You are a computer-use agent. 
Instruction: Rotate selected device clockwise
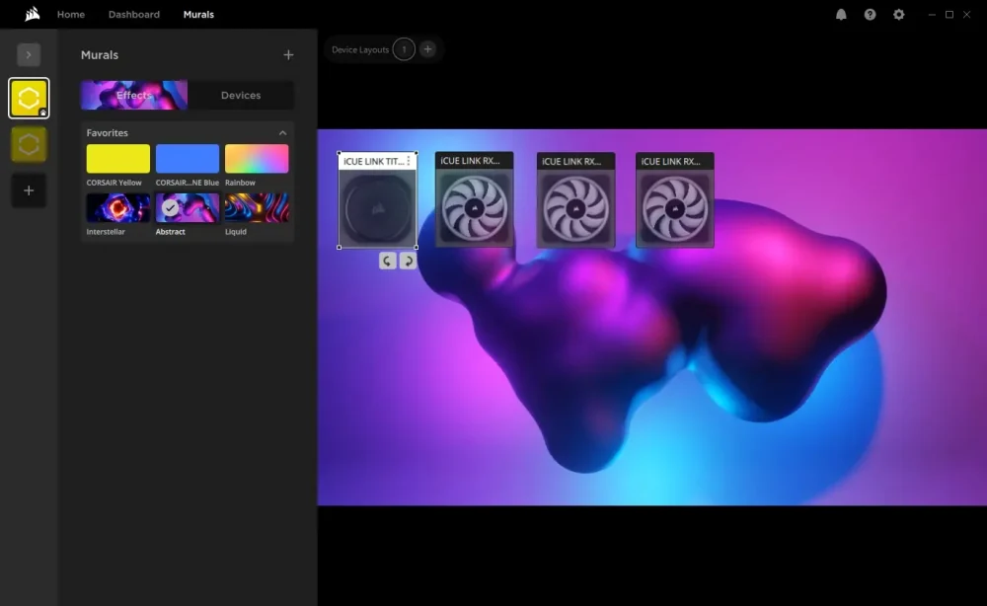pyautogui.click(x=408, y=261)
